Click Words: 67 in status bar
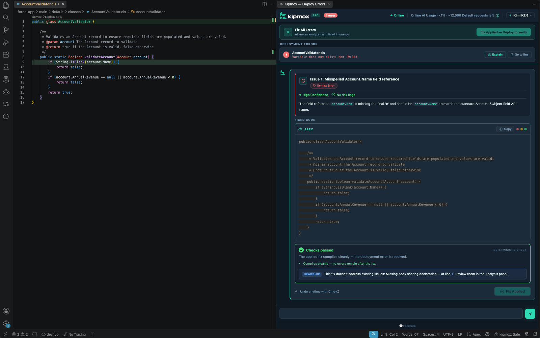 pos(410,334)
